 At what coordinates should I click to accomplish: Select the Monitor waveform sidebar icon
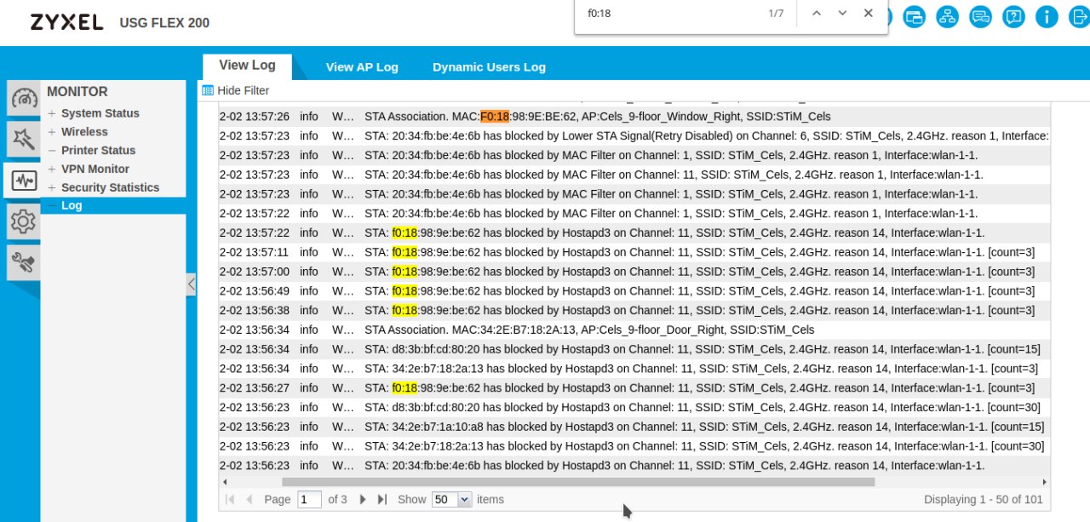point(23,181)
